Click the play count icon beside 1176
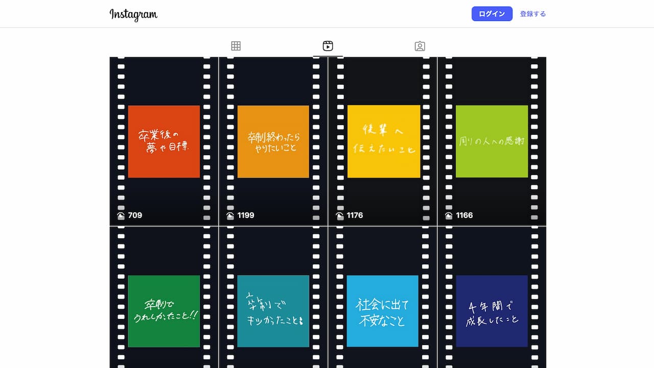 340,215
